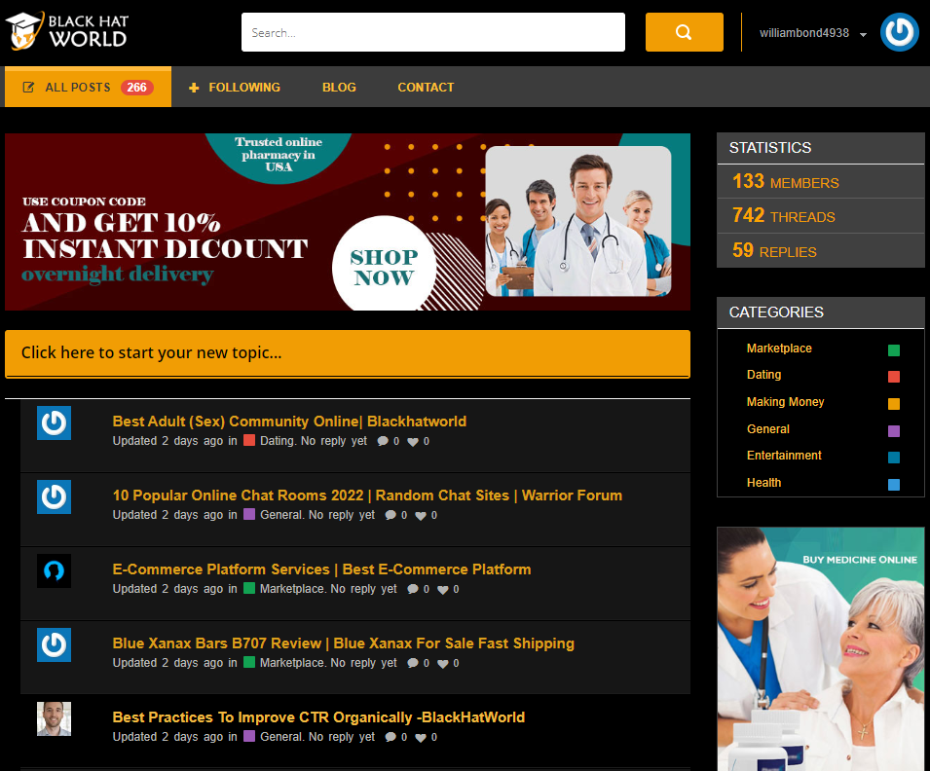Click reply bubble icon on Blue Xanax thread
The width and height of the screenshot is (930, 771).
[413, 664]
